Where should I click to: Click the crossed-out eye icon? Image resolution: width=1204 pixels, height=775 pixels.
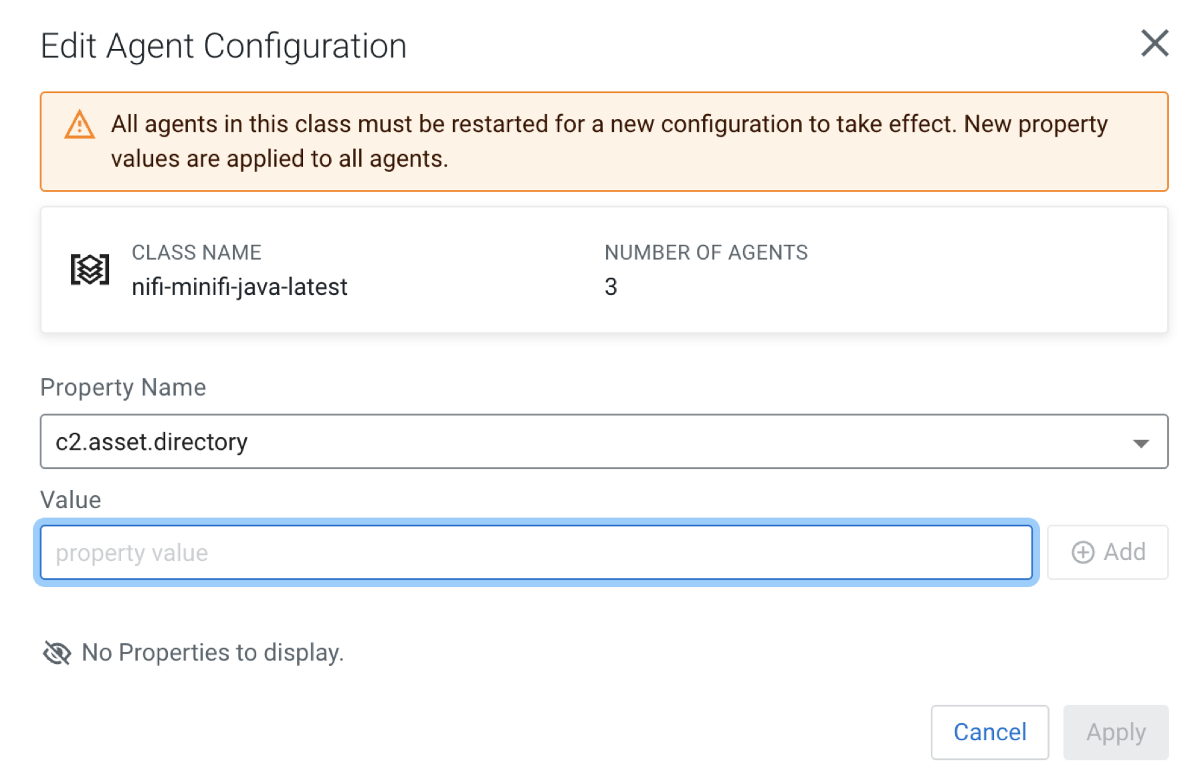pos(57,653)
